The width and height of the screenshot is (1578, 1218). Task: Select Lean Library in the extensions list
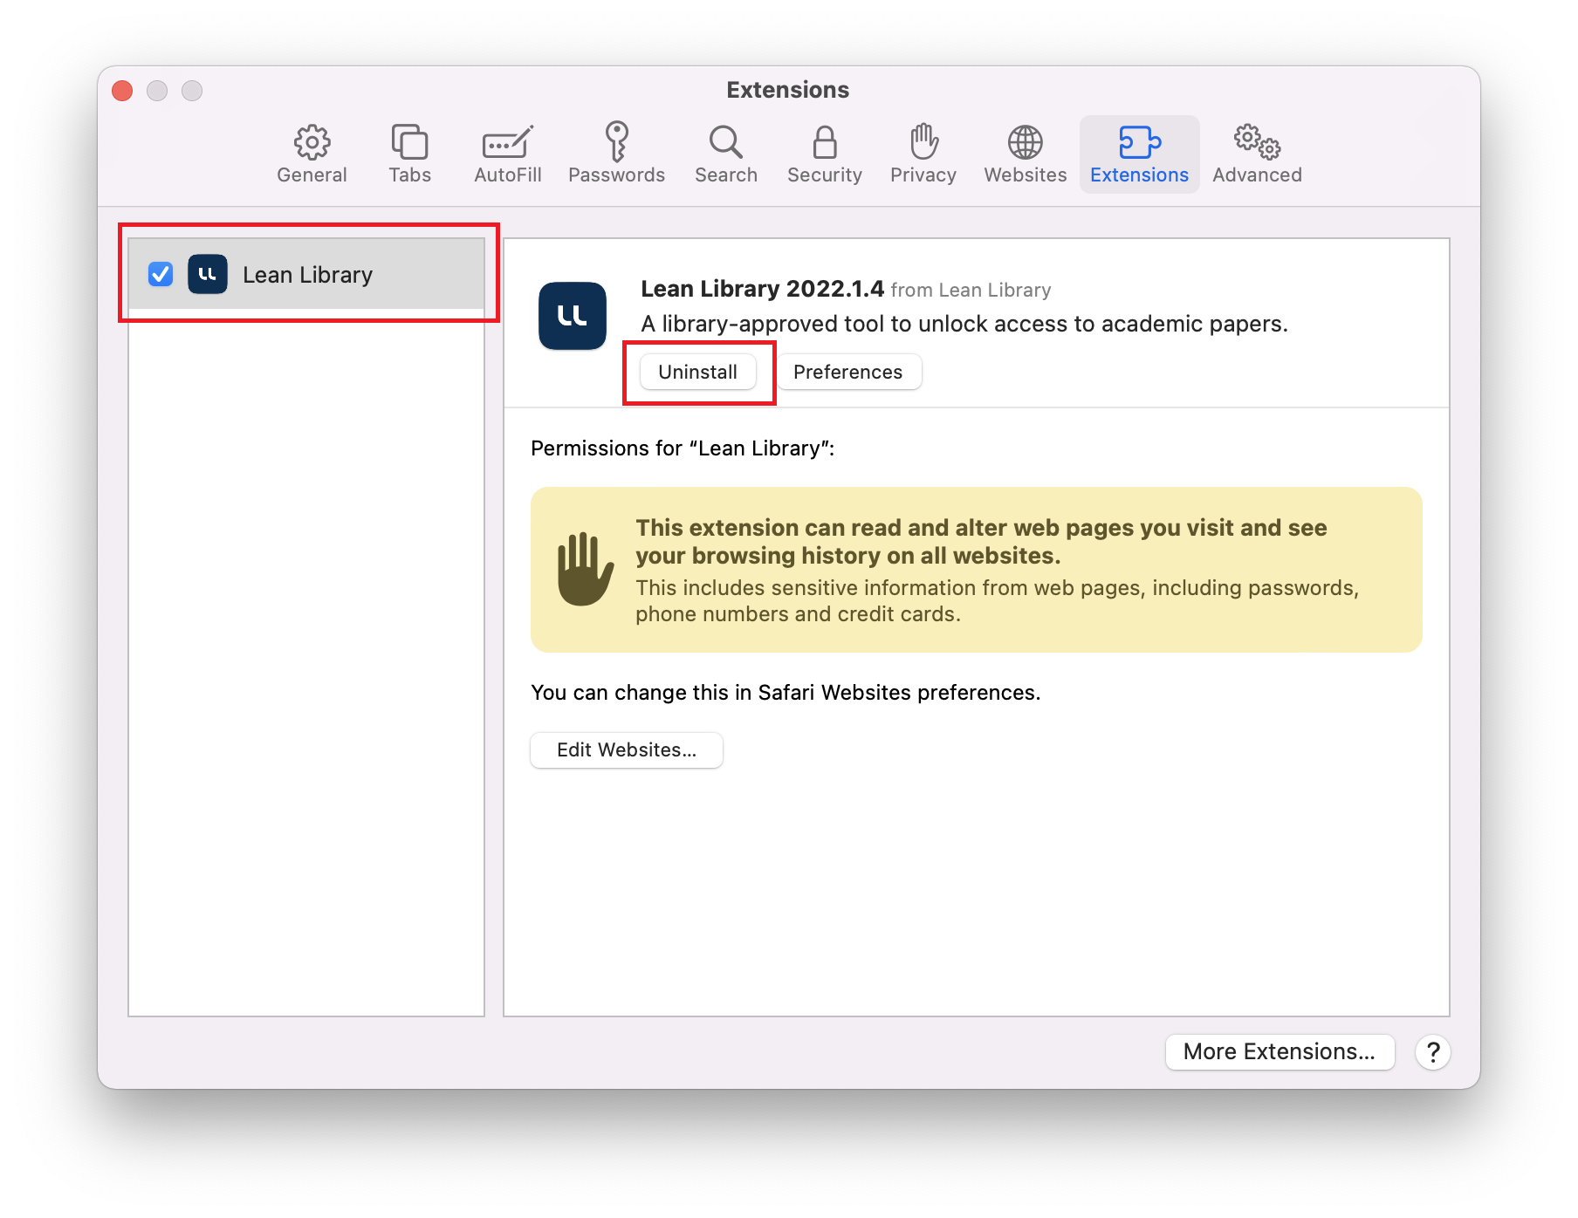(307, 275)
